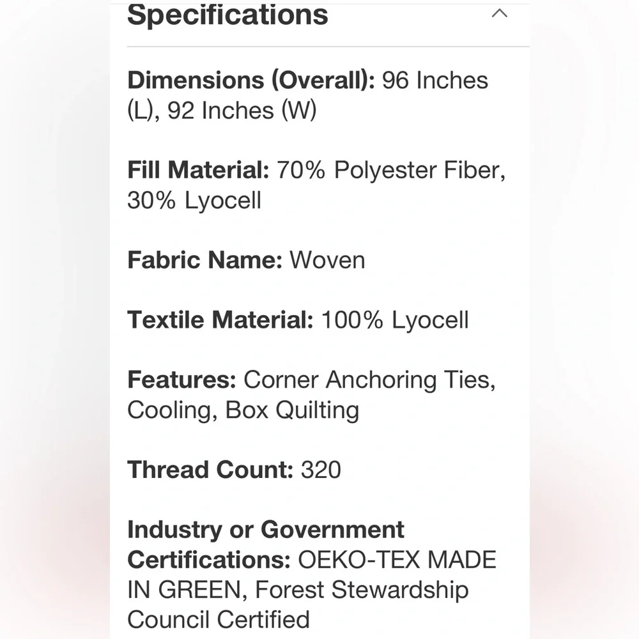The height and width of the screenshot is (639, 639).
Task: Select the Features label
Action: click(x=181, y=380)
